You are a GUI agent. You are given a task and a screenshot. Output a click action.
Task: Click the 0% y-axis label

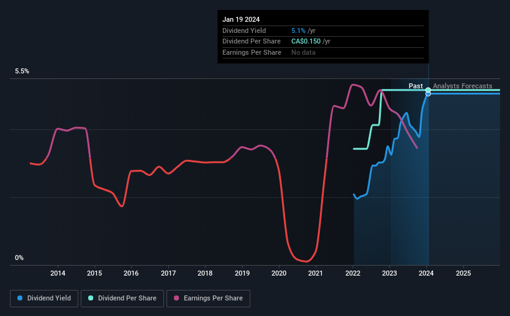point(19,258)
